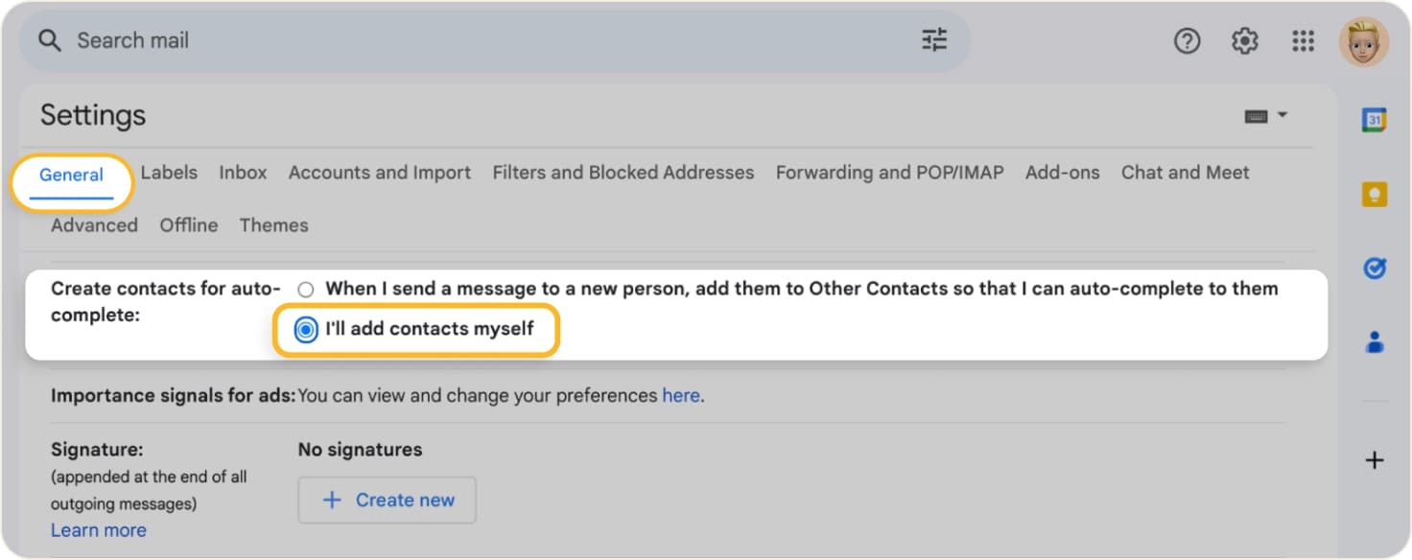Open Contacts in side panel
Viewport: 1412px width, 560px height.
pos(1375,342)
